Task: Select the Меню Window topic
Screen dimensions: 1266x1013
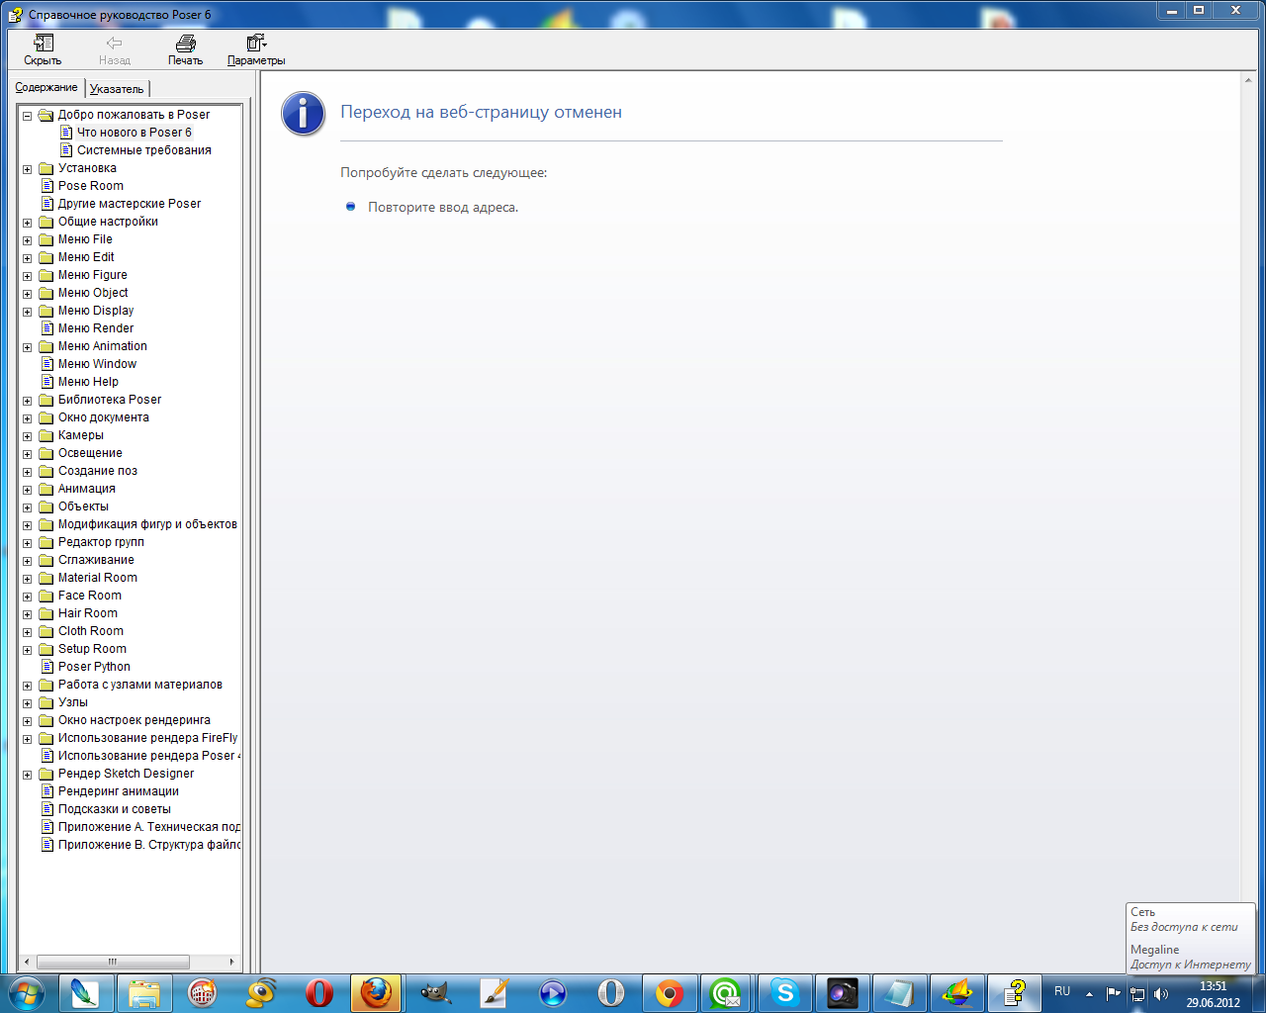Action: pos(97,364)
